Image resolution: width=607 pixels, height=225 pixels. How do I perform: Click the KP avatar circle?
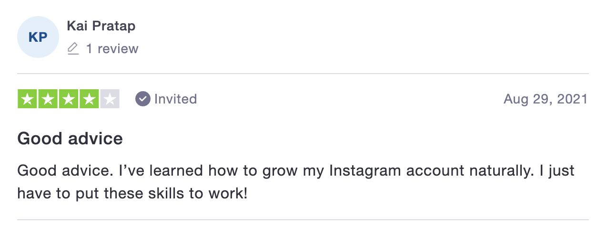38,37
